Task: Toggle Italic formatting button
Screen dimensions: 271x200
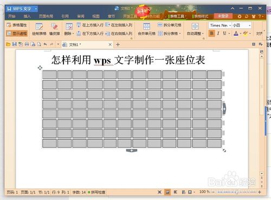Action: (218, 33)
